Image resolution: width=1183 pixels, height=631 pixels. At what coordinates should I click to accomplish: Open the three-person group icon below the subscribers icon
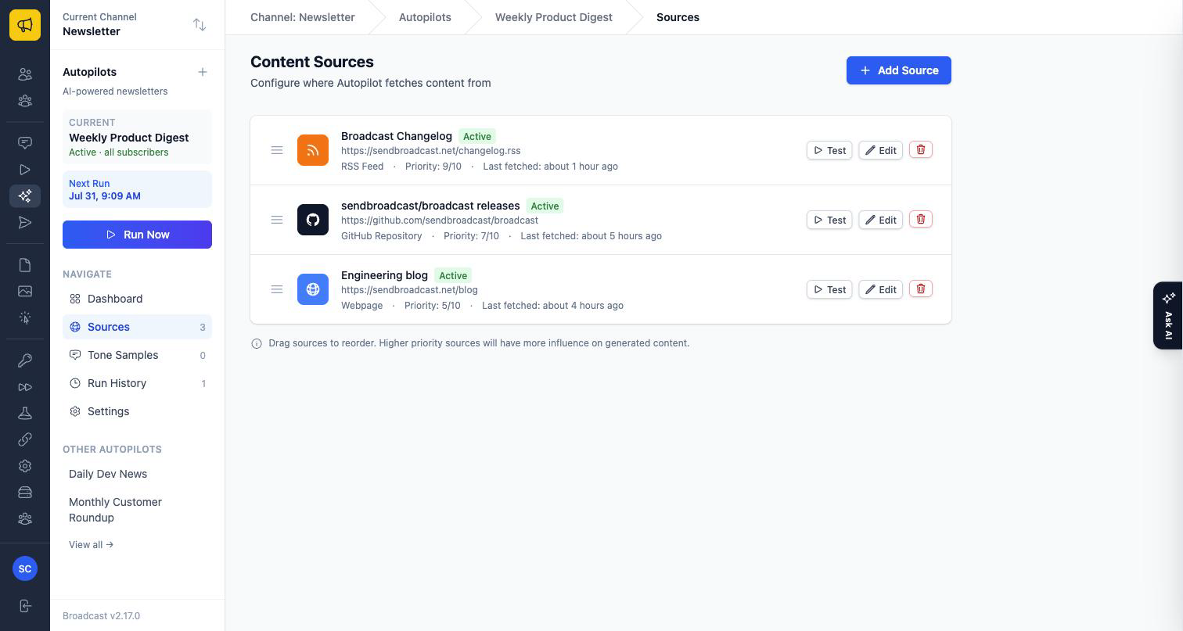pos(25,101)
